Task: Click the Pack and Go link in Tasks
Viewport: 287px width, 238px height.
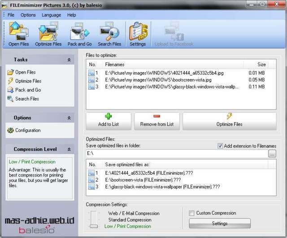Action: 28,90
